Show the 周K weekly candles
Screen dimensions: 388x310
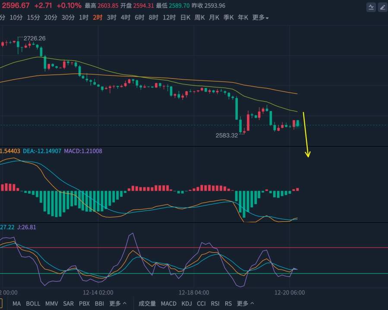[x=200, y=18]
